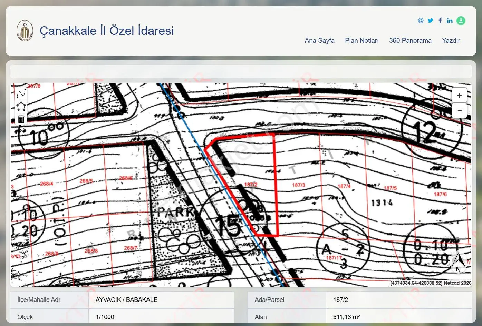
Task: Open the Plan Notları menu item
Action: [362, 40]
